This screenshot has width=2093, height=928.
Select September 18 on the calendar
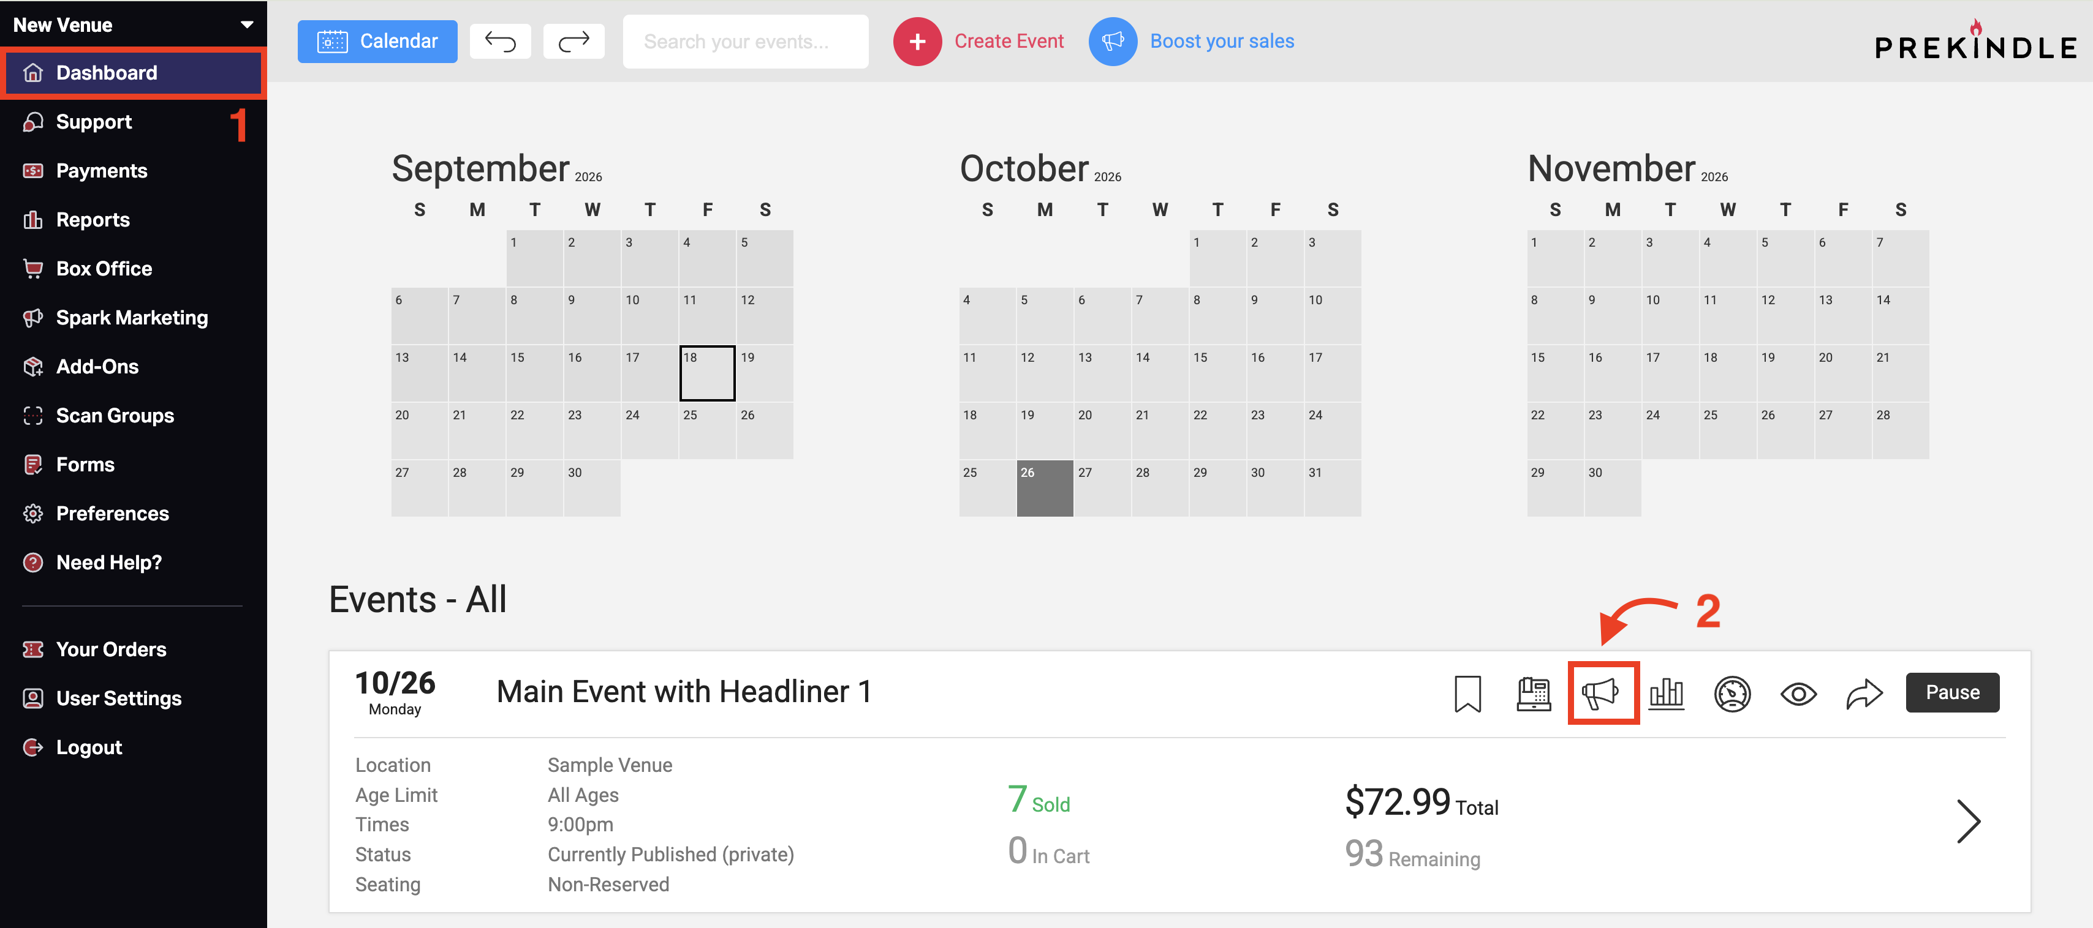pos(707,373)
